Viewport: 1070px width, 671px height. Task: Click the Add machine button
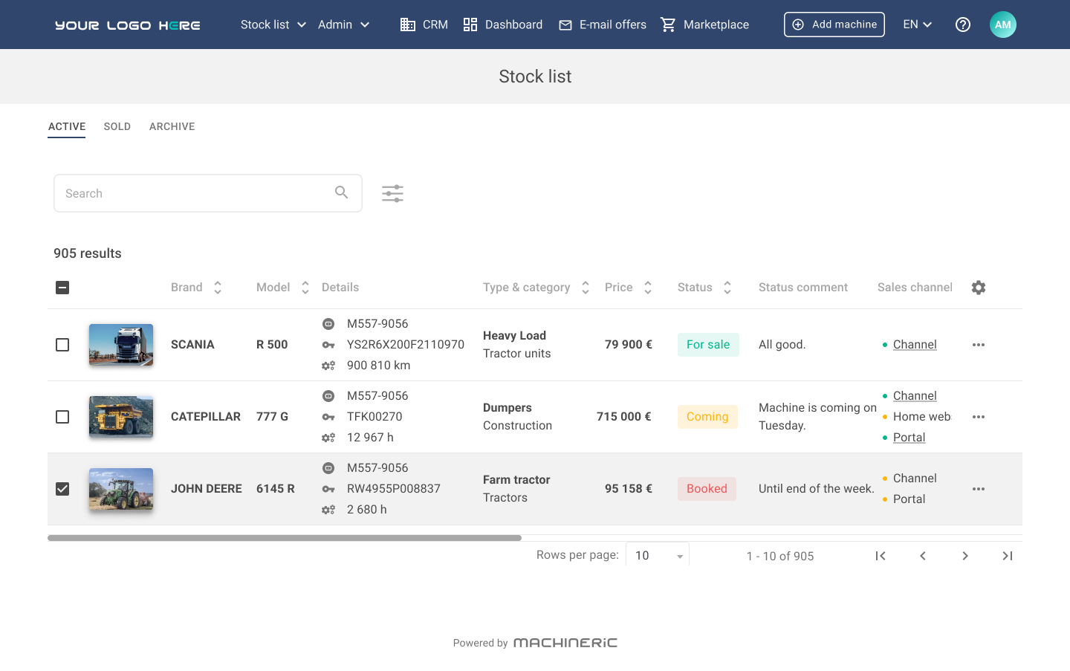[x=834, y=25]
